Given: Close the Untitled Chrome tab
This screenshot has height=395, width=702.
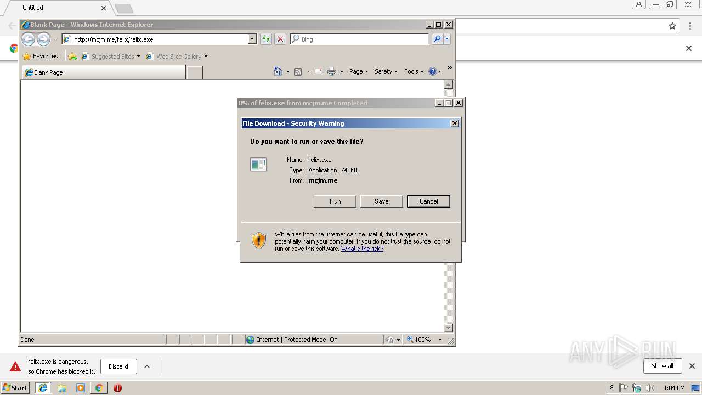Looking at the screenshot, I should [x=104, y=8].
